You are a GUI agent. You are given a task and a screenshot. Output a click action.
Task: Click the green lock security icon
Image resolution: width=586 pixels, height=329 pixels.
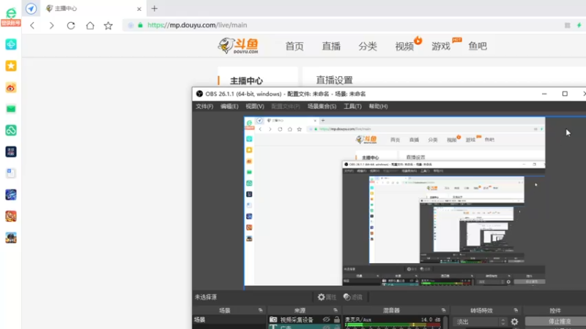(140, 26)
